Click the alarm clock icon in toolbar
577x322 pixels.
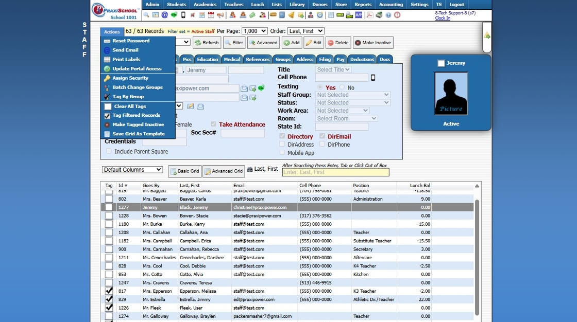pos(320,15)
